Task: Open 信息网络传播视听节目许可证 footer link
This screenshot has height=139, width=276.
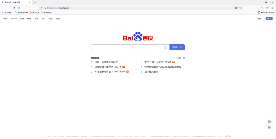Action: [207, 136]
